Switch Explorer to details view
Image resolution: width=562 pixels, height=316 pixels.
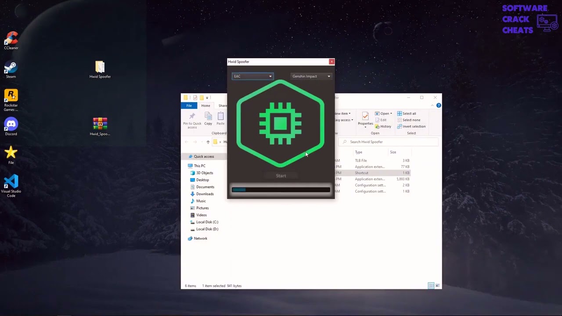pos(431,286)
